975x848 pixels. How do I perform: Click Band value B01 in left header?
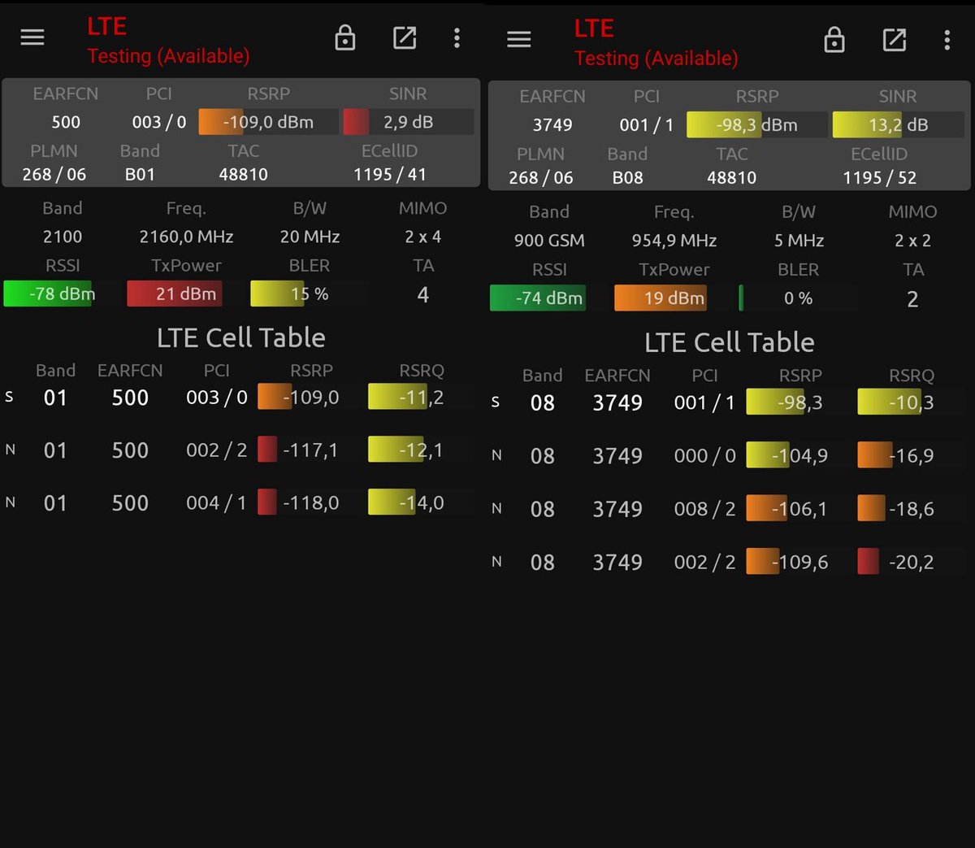click(x=140, y=174)
